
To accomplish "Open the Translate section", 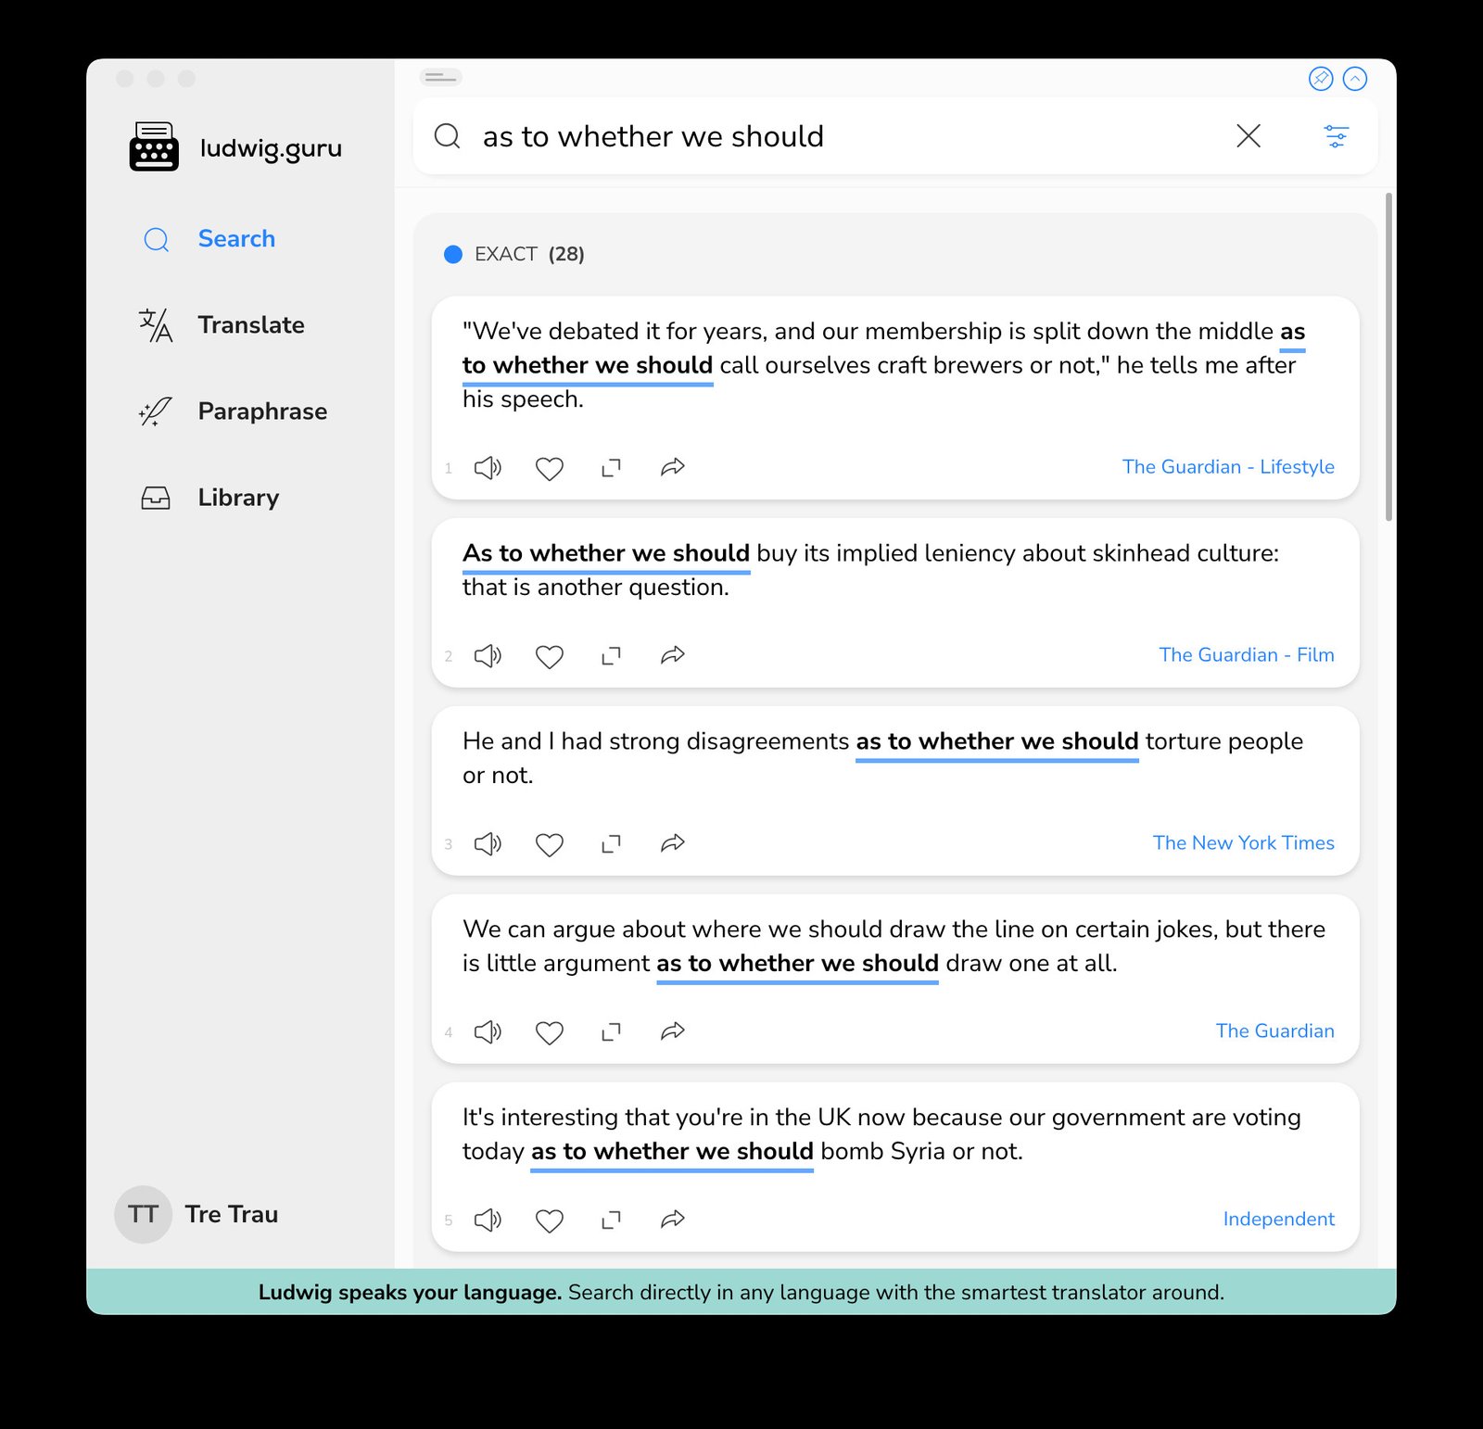I will click(x=222, y=325).
